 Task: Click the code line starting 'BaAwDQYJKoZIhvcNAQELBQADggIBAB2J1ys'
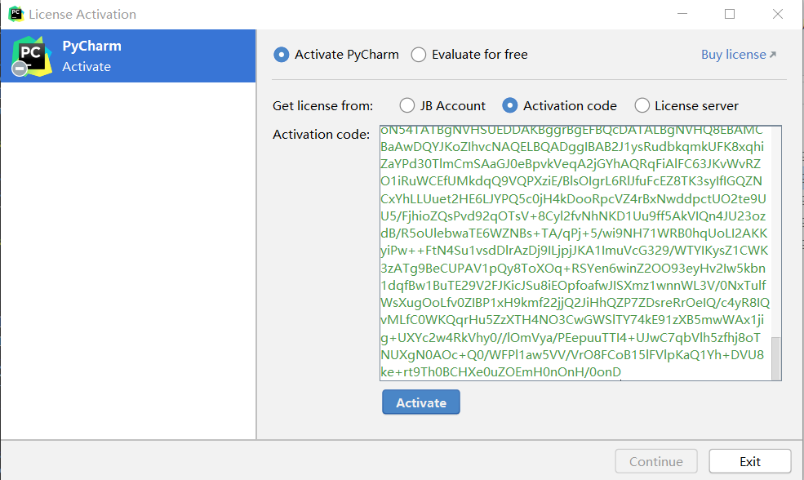click(x=572, y=147)
